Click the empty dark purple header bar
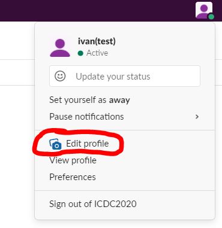222x228 pixels. [x=96, y=10]
